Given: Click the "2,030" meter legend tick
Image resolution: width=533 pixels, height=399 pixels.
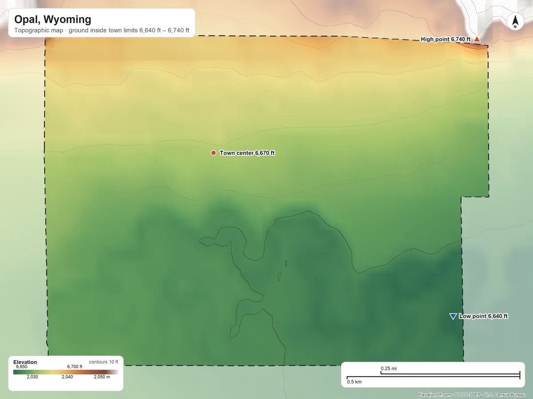Looking at the screenshot, I should click(32, 377).
